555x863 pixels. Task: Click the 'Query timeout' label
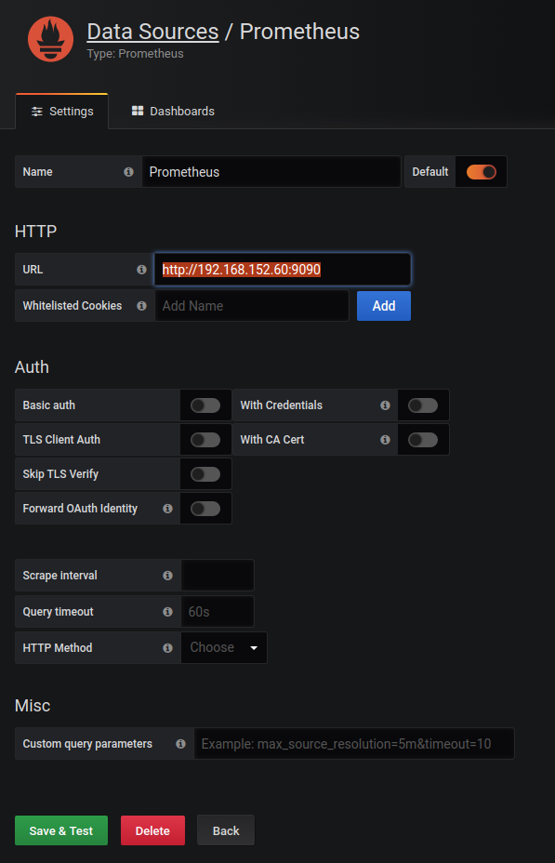coord(59,612)
